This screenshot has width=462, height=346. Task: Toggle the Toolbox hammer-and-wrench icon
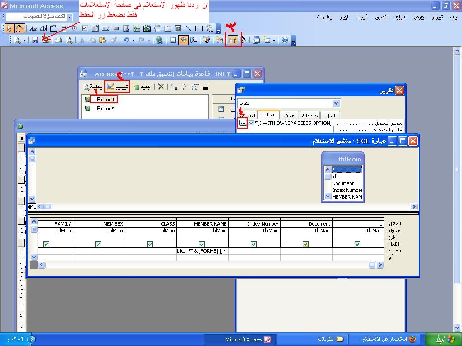(183, 40)
